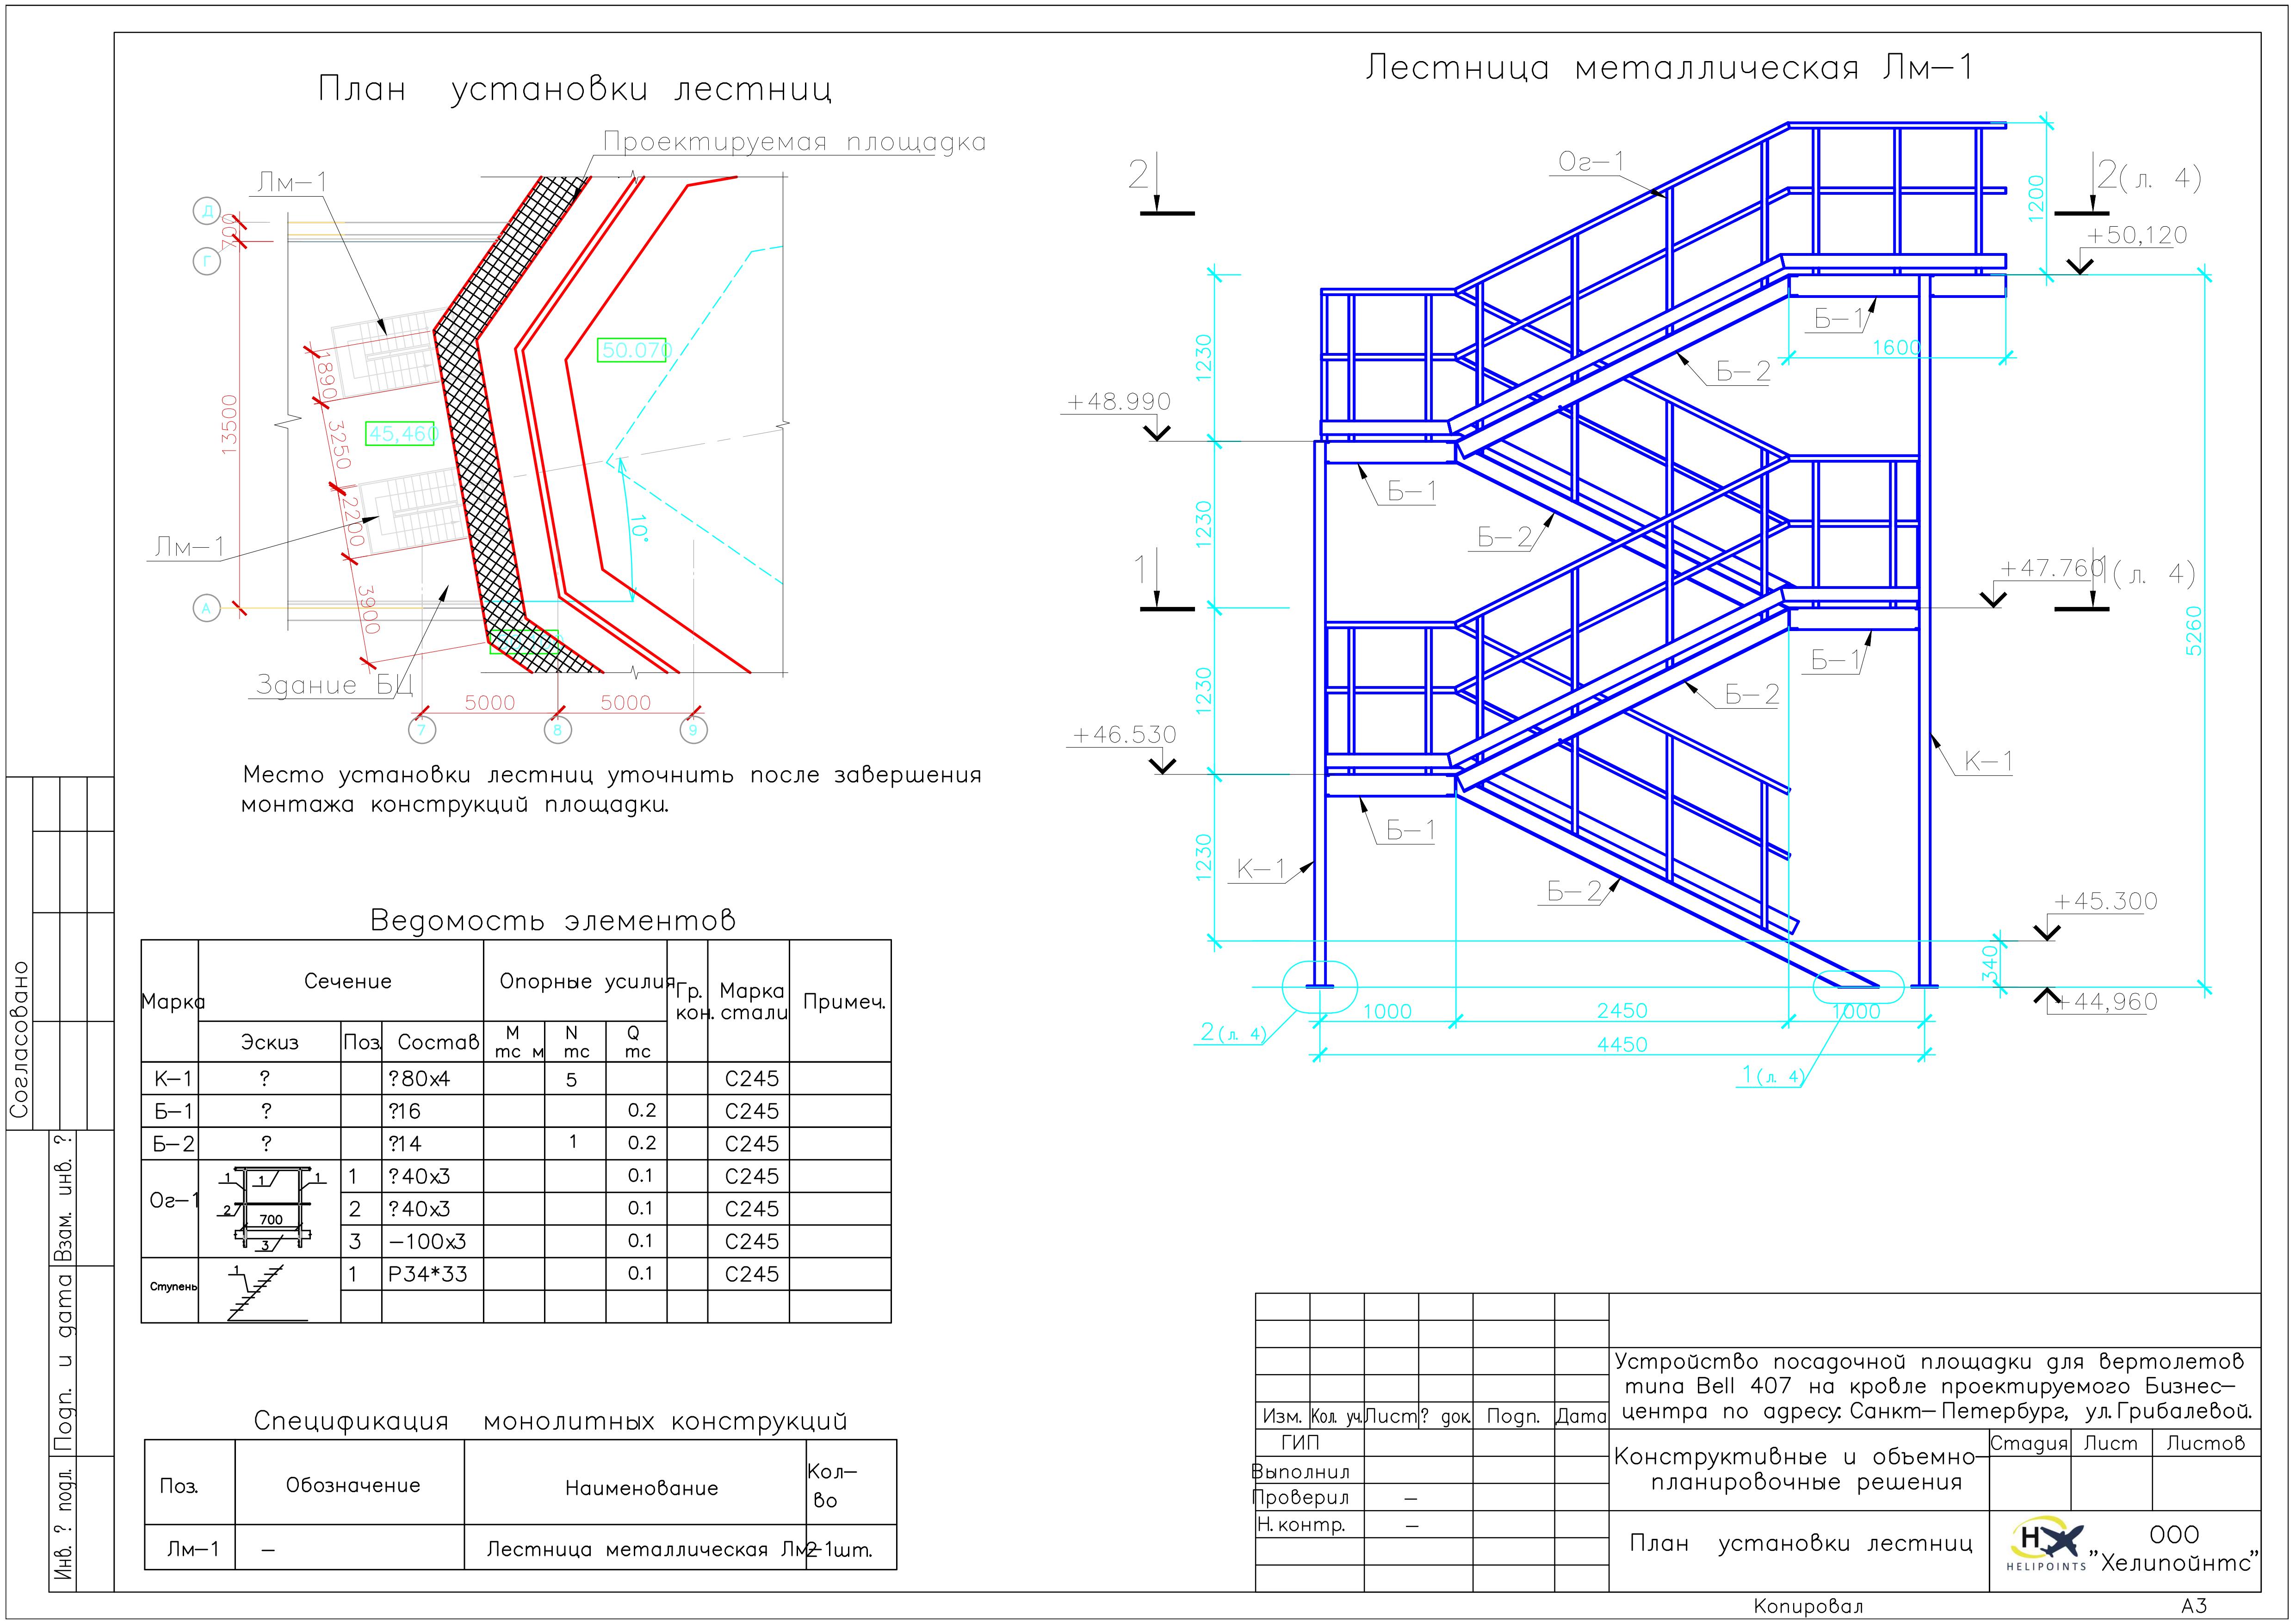Click the cell '?14' in the Б–2 row
Viewport: 2296px width, 1623px height.
point(404,1144)
